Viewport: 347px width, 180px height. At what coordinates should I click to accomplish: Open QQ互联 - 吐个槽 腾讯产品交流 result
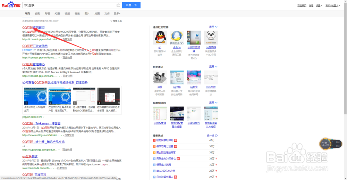pyautogui.click(x=43, y=142)
